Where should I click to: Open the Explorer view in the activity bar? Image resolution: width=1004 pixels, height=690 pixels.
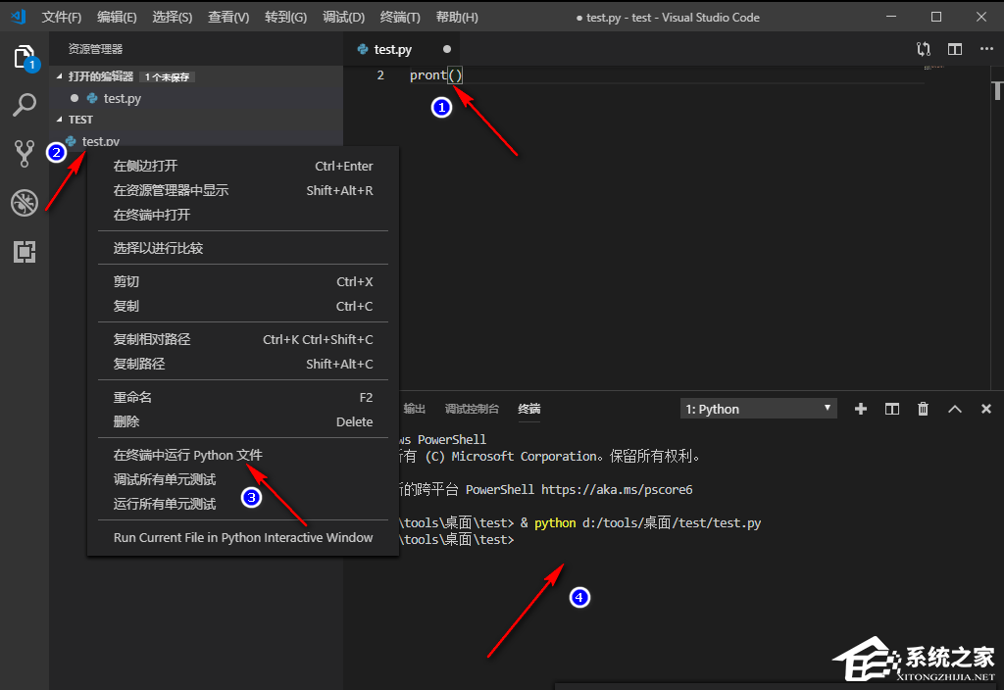[25, 58]
